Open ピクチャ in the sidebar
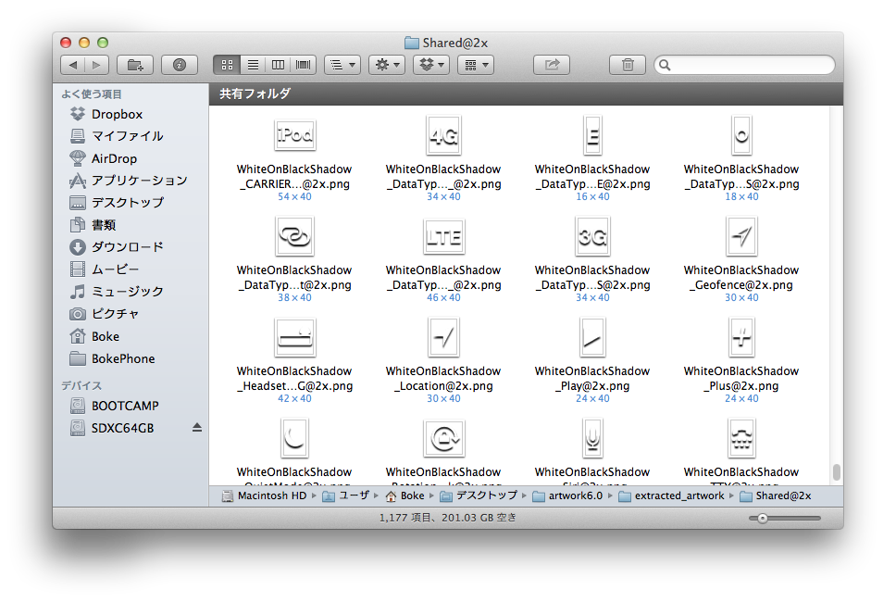This screenshot has width=896, height=602. (x=105, y=314)
